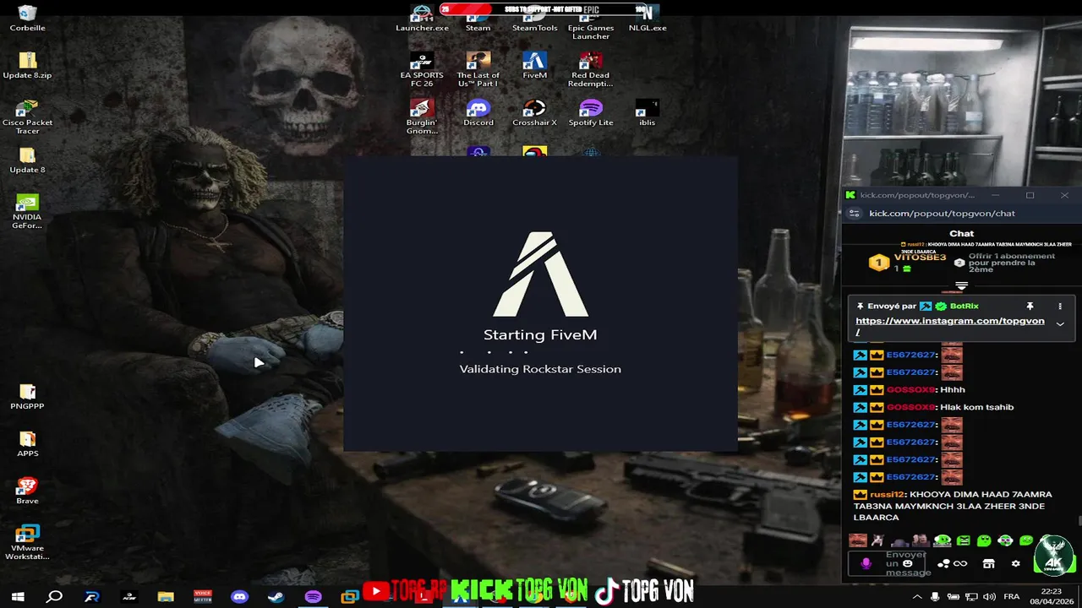Image resolution: width=1082 pixels, height=608 pixels.
Task: Unpin the BotRix pinned message
Action: pyautogui.click(x=1030, y=306)
